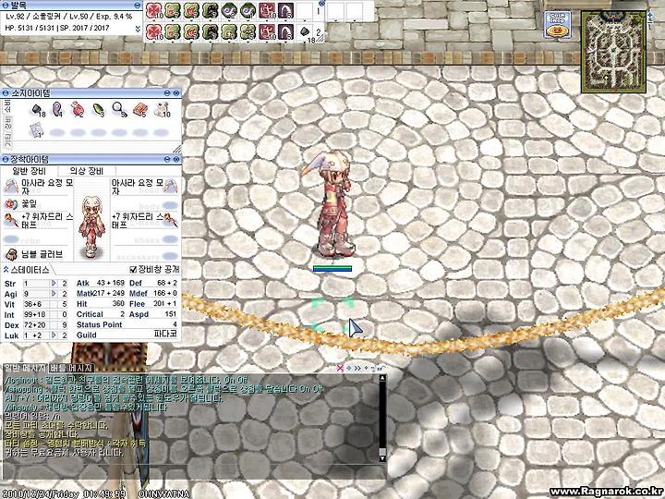Use the dark green ghost skill in row 1
The height and width of the screenshot is (499, 665).
coord(210,11)
